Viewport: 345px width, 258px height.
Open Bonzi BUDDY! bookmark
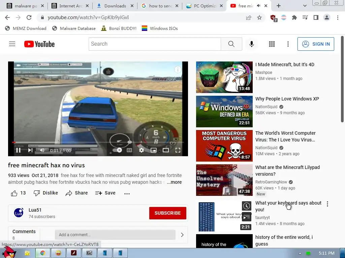point(119,28)
